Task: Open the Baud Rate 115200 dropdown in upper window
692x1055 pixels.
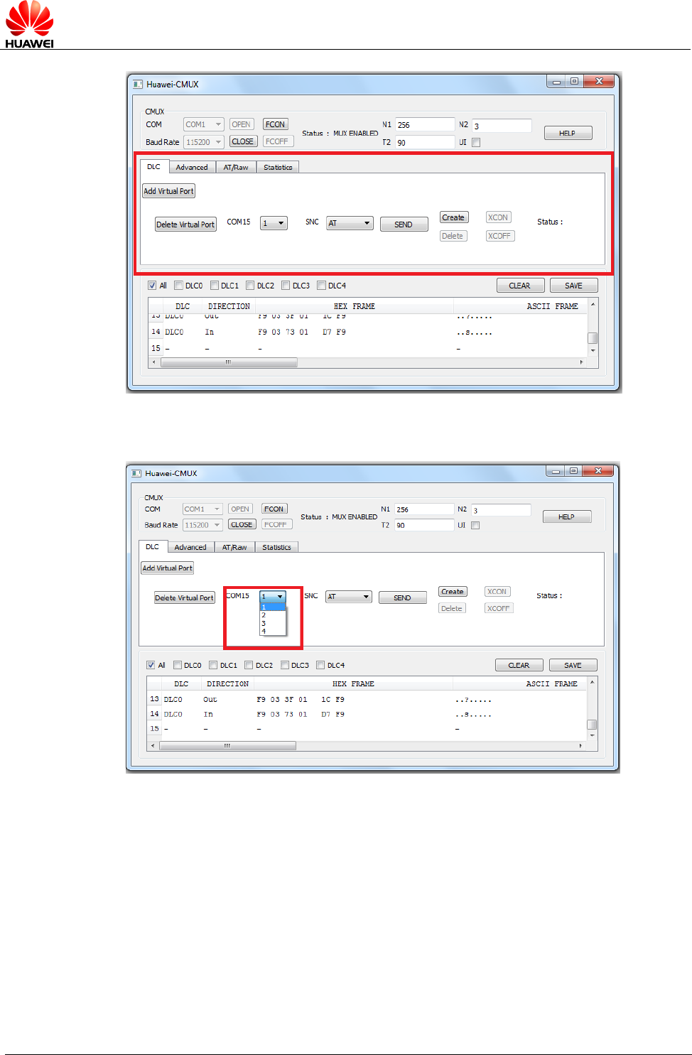Action: (x=204, y=142)
